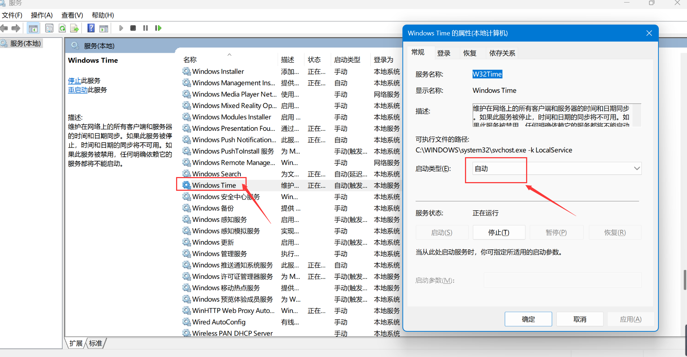This screenshot has height=357, width=687.
Task: Click the Refresh toolbar icon
Action: (x=62, y=28)
